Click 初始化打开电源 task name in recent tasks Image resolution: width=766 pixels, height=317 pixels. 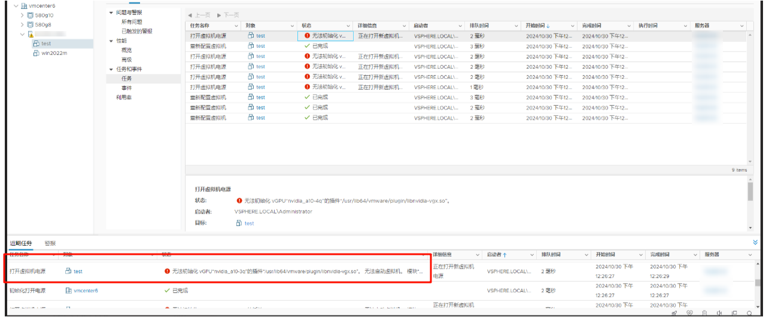click(28, 290)
